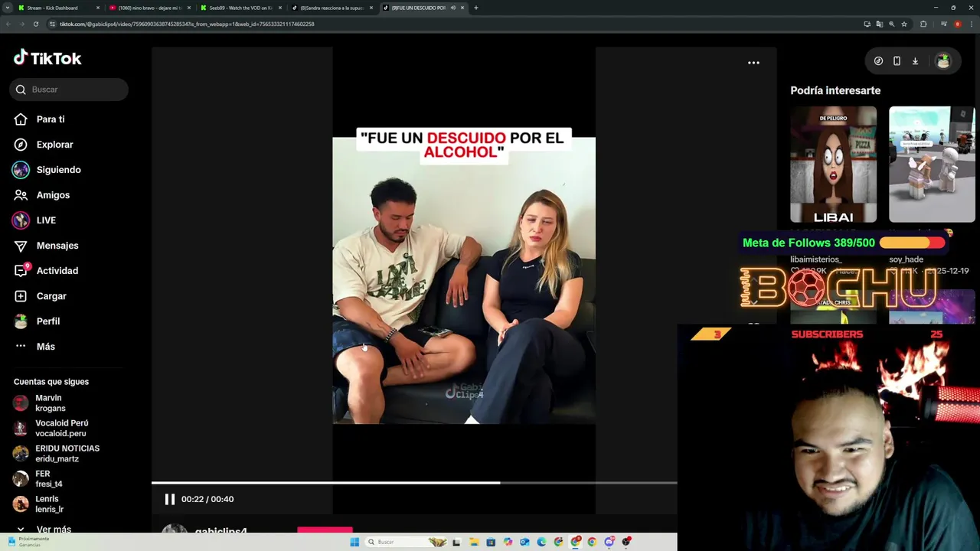Open Amigos page
The height and width of the screenshot is (551, 980).
(x=53, y=195)
